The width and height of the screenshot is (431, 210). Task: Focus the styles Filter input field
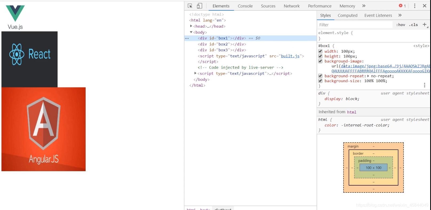click(355, 25)
